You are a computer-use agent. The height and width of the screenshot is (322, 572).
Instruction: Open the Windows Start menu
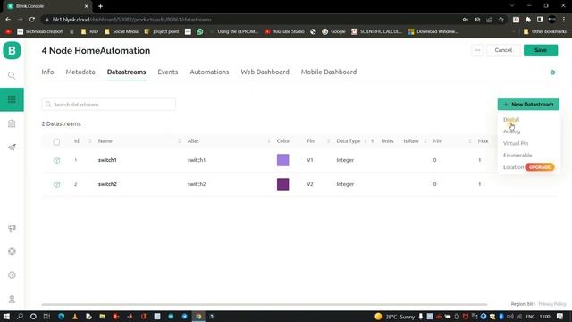tap(6, 317)
